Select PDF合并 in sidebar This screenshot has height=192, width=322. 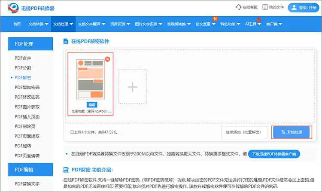[23, 58]
